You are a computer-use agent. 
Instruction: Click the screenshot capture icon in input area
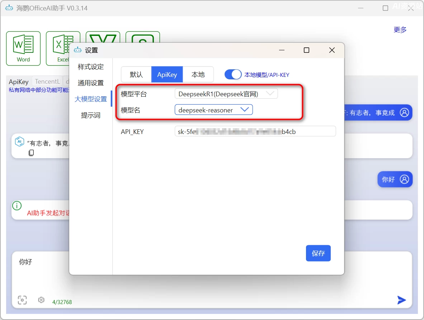(x=22, y=300)
